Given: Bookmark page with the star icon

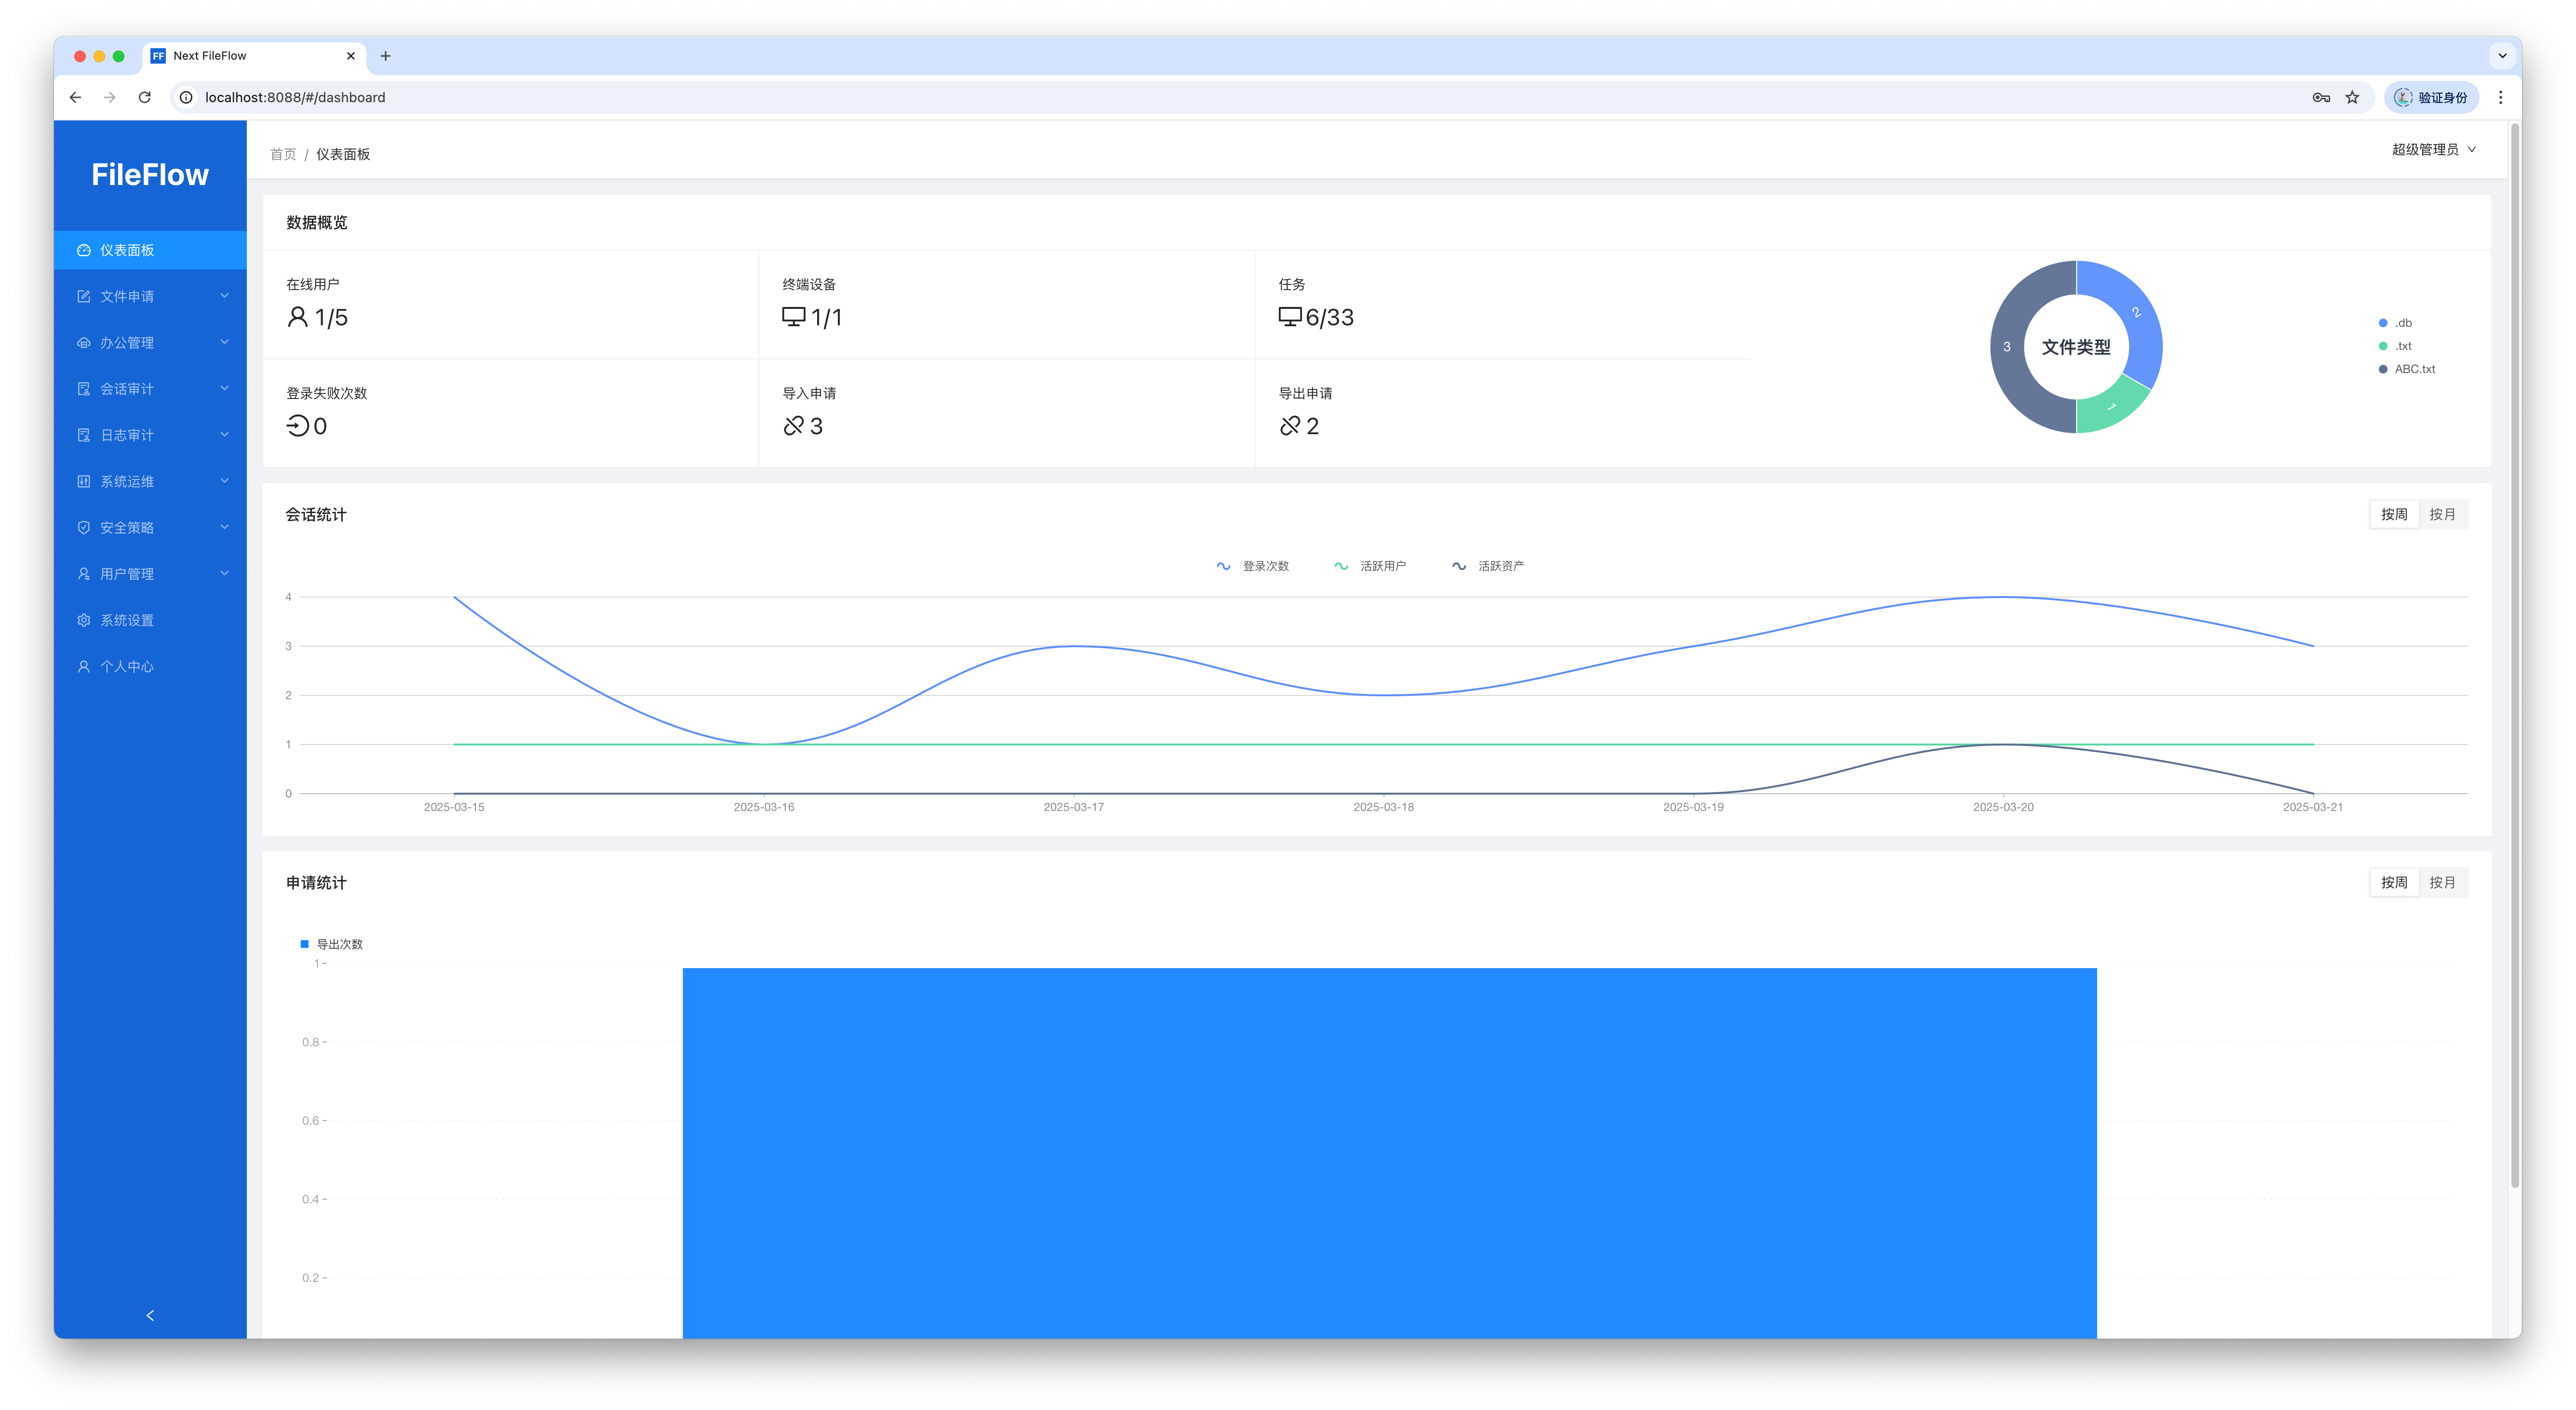Looking at the screenshot, I should [2352, 97].
